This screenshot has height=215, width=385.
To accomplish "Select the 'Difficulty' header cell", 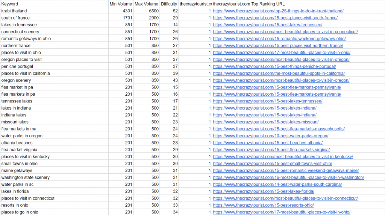I will point(169,4).
